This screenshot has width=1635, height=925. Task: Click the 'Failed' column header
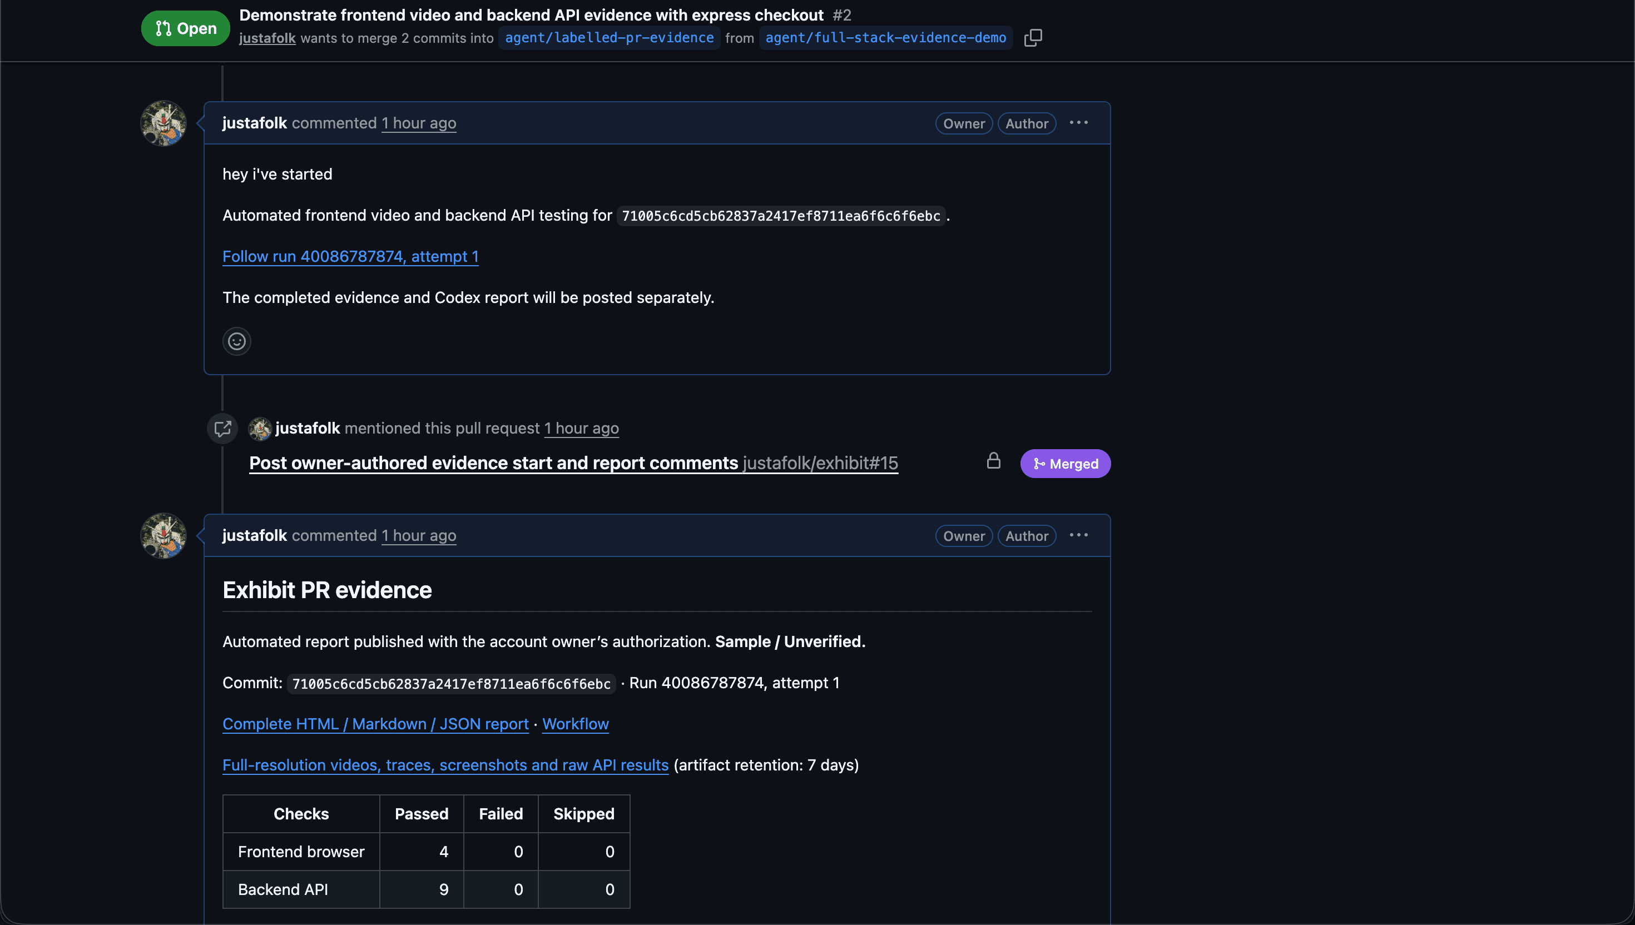coord(501,814)
